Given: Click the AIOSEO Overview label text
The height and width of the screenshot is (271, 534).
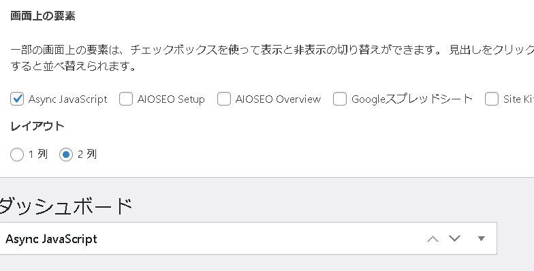Looking at the screenshot, I should point(278,99).
